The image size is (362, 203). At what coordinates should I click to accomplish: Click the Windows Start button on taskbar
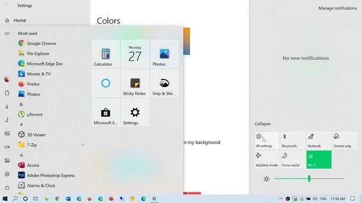5,198
